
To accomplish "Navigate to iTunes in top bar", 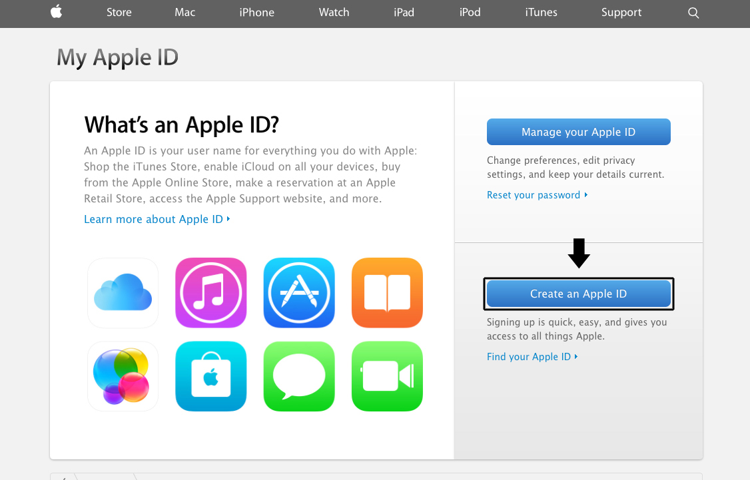I will (x=541, y=13).
